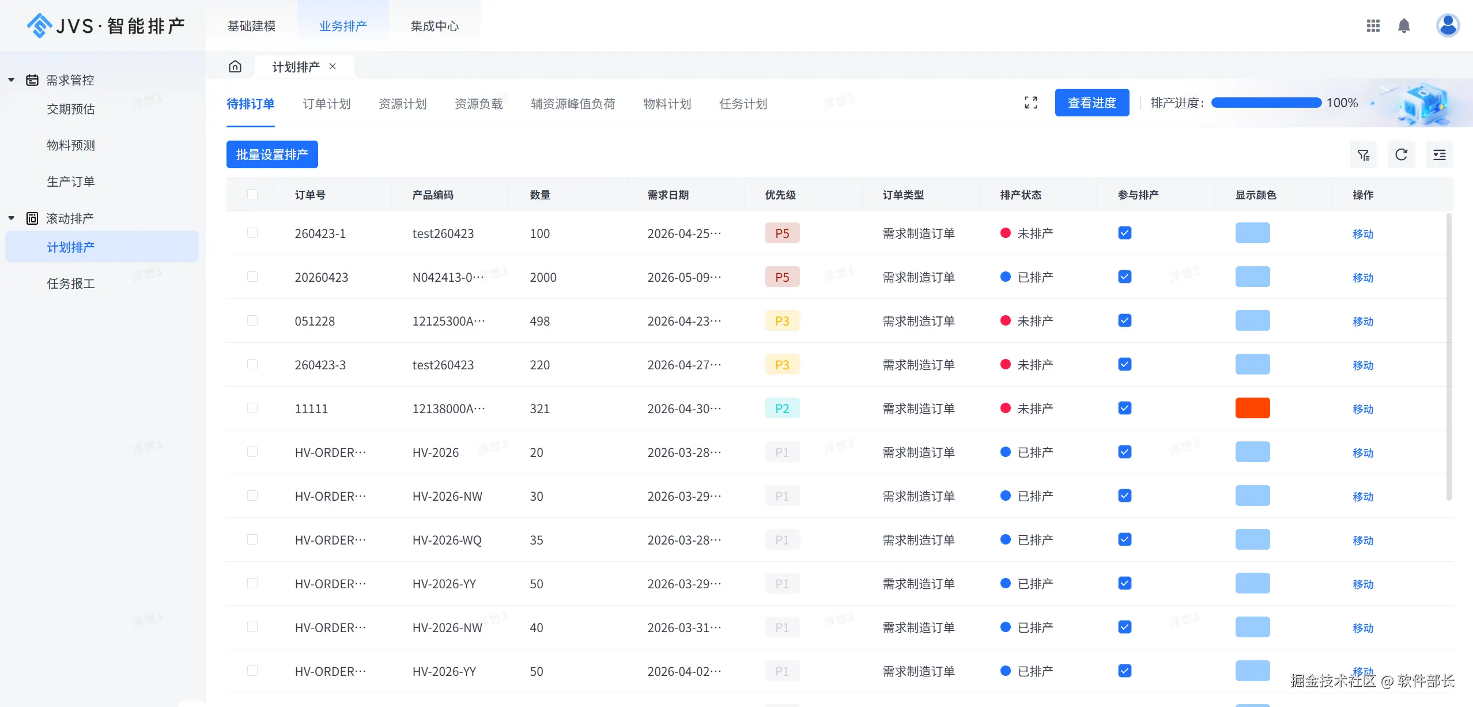Screen dimensions: 1473x707
Task: Click the home icon tab
Action: tap(235, 66)
